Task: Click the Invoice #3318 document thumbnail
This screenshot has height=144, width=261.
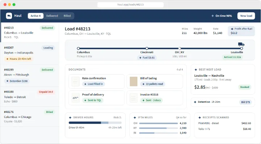Action: point(133,98)
